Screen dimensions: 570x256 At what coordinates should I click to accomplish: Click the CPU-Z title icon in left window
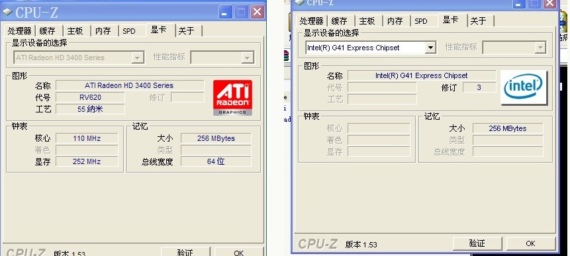coord(7,12)
